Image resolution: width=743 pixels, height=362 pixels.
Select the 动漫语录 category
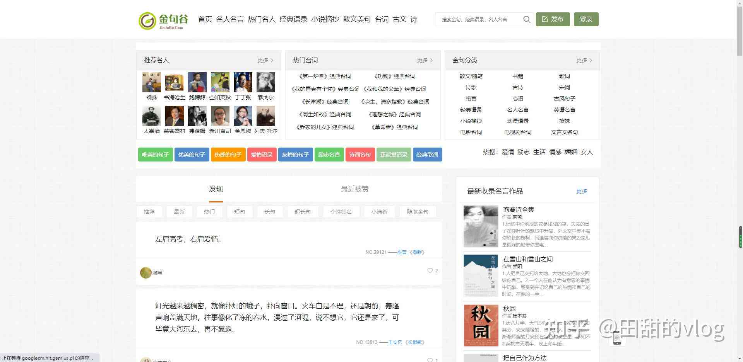click(518, 121)
